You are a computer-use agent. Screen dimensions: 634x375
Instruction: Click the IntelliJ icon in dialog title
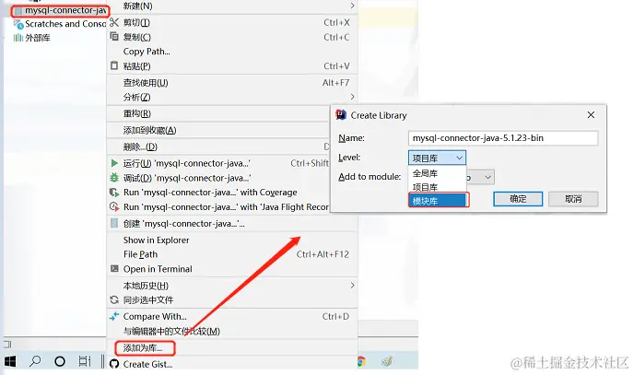click(x=341, y=115)
